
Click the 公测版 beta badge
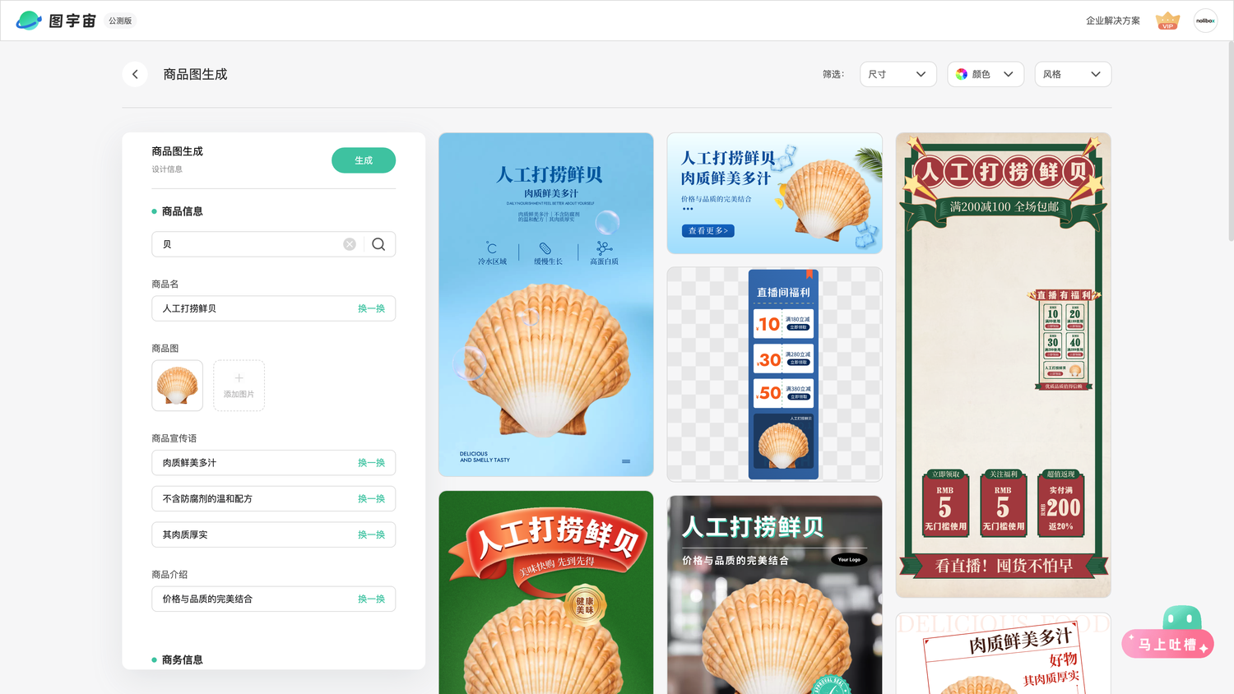(x=120, y=21)
